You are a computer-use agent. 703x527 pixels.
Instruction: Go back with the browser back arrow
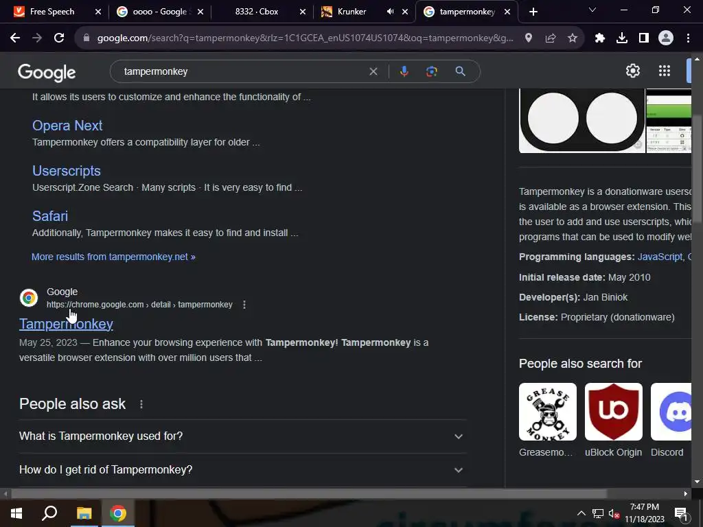tap(15, 38)
